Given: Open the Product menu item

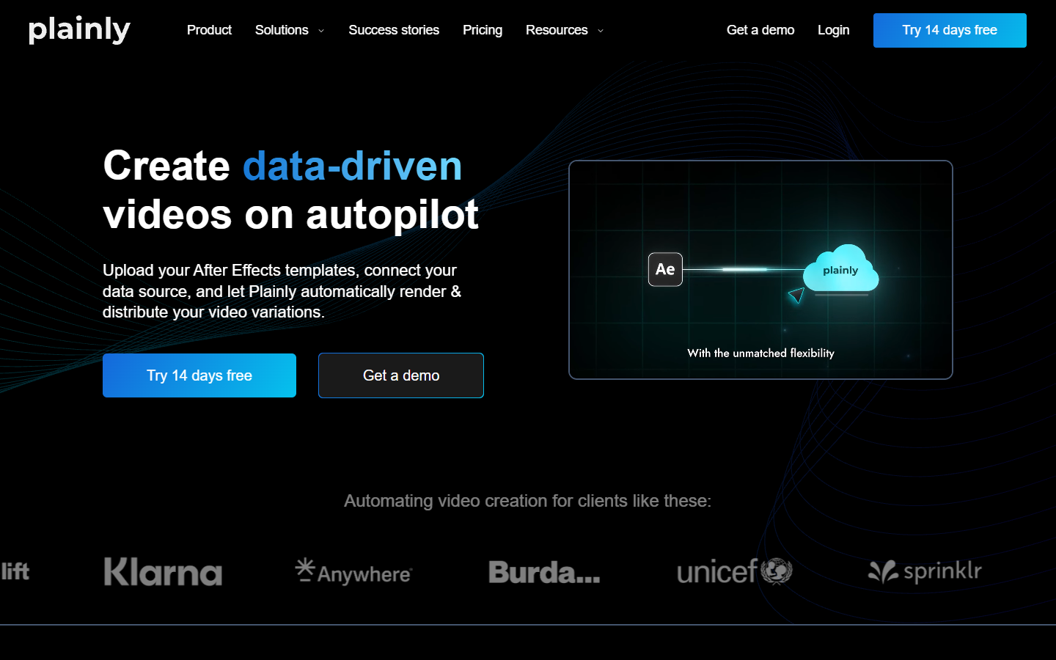Looking at the screenshot, I should click(209, 30).
